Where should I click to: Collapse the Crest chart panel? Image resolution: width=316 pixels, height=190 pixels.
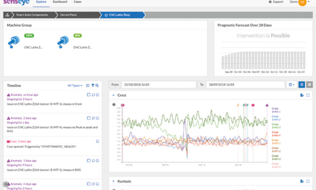click(x=113, y=95)
